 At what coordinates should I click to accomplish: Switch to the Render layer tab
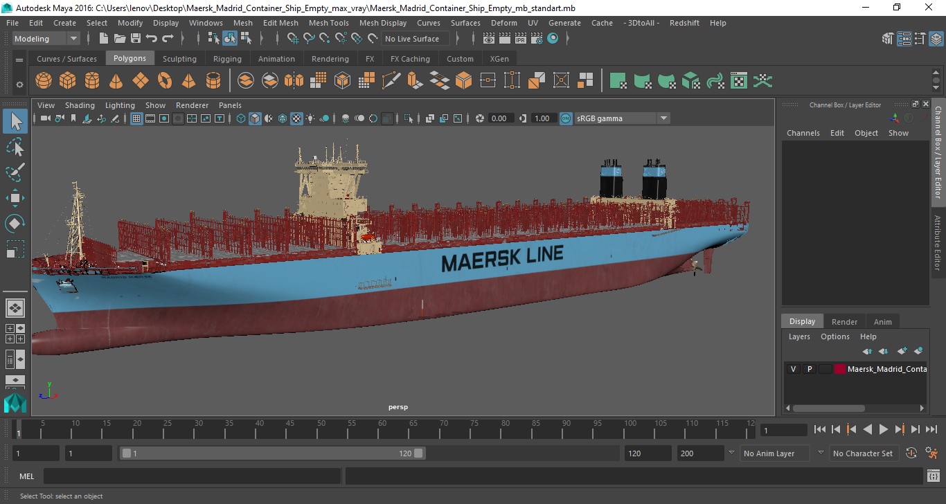click(844, 321)
